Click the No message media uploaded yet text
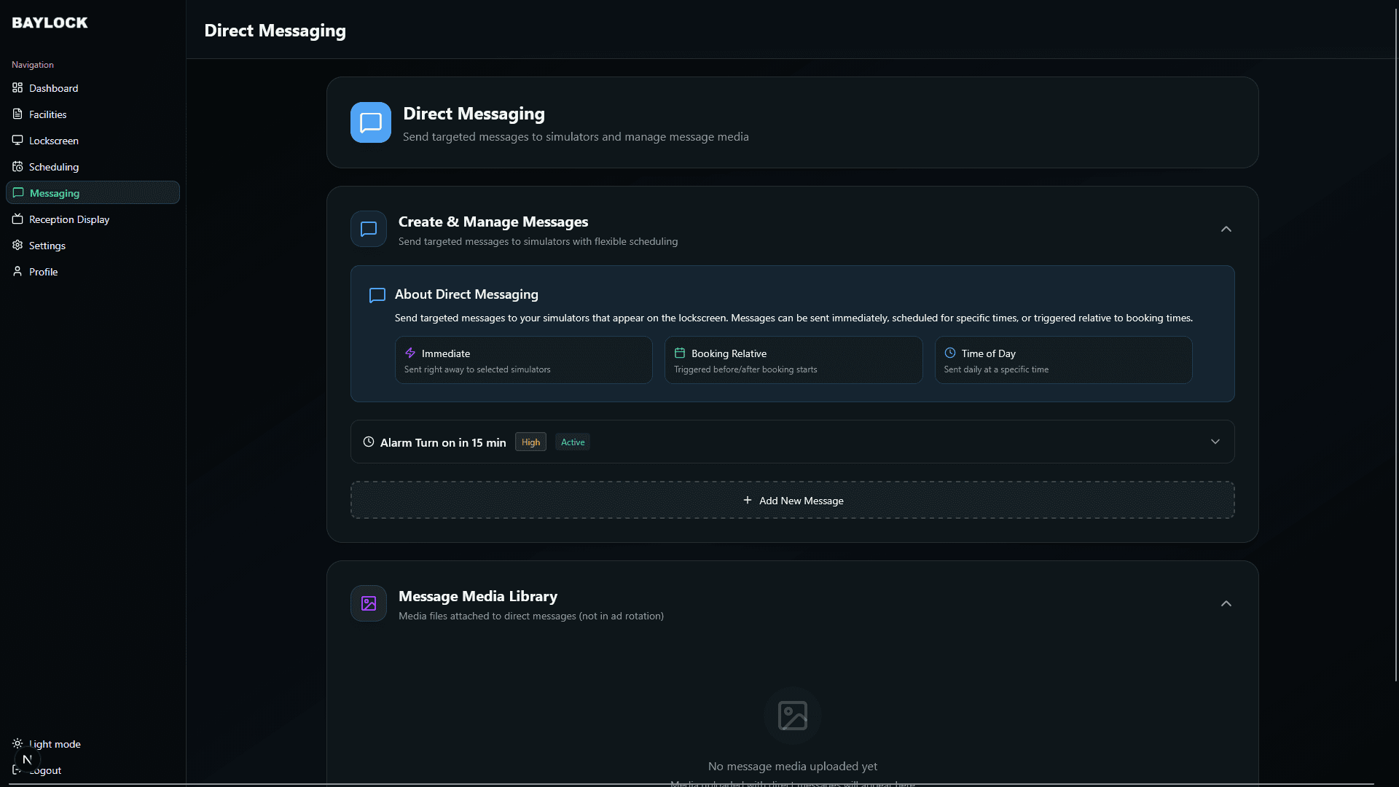This screenshot has height=787, width=1399. tap(793, 767)
